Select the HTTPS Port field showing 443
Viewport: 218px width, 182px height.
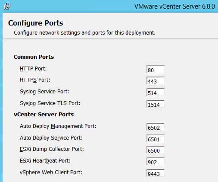pos(156,80)
